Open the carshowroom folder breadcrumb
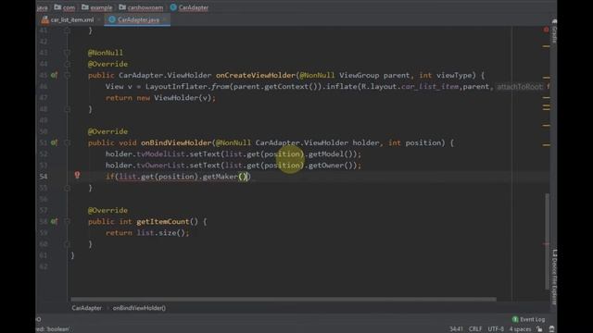Image resolution: width=593 pixels, height=333 pixels. [141, 7]
